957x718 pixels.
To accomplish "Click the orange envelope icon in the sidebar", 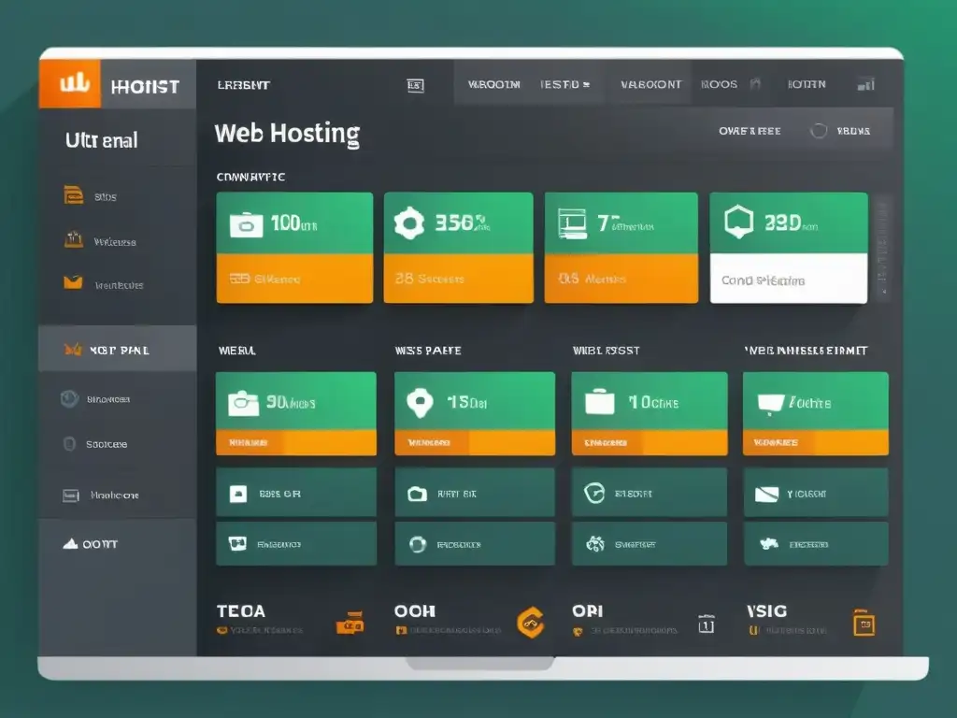I will (73, 283).
